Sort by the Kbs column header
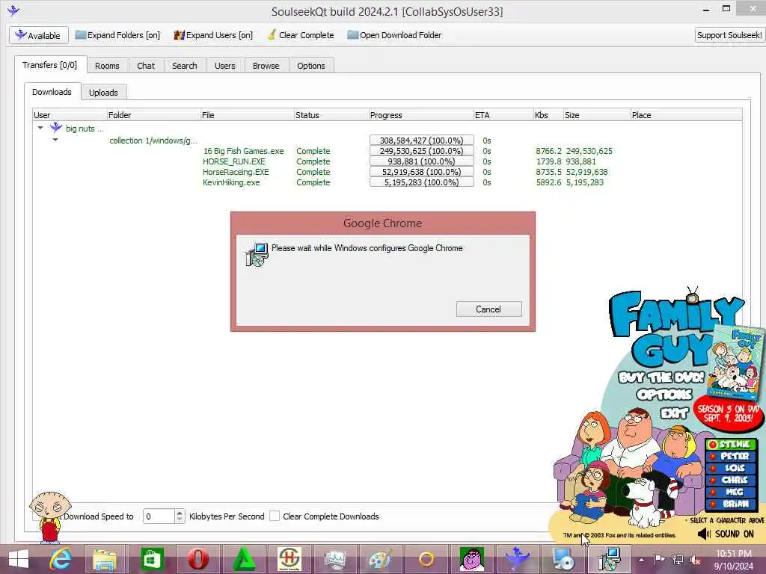 click(x=548, y=115)
